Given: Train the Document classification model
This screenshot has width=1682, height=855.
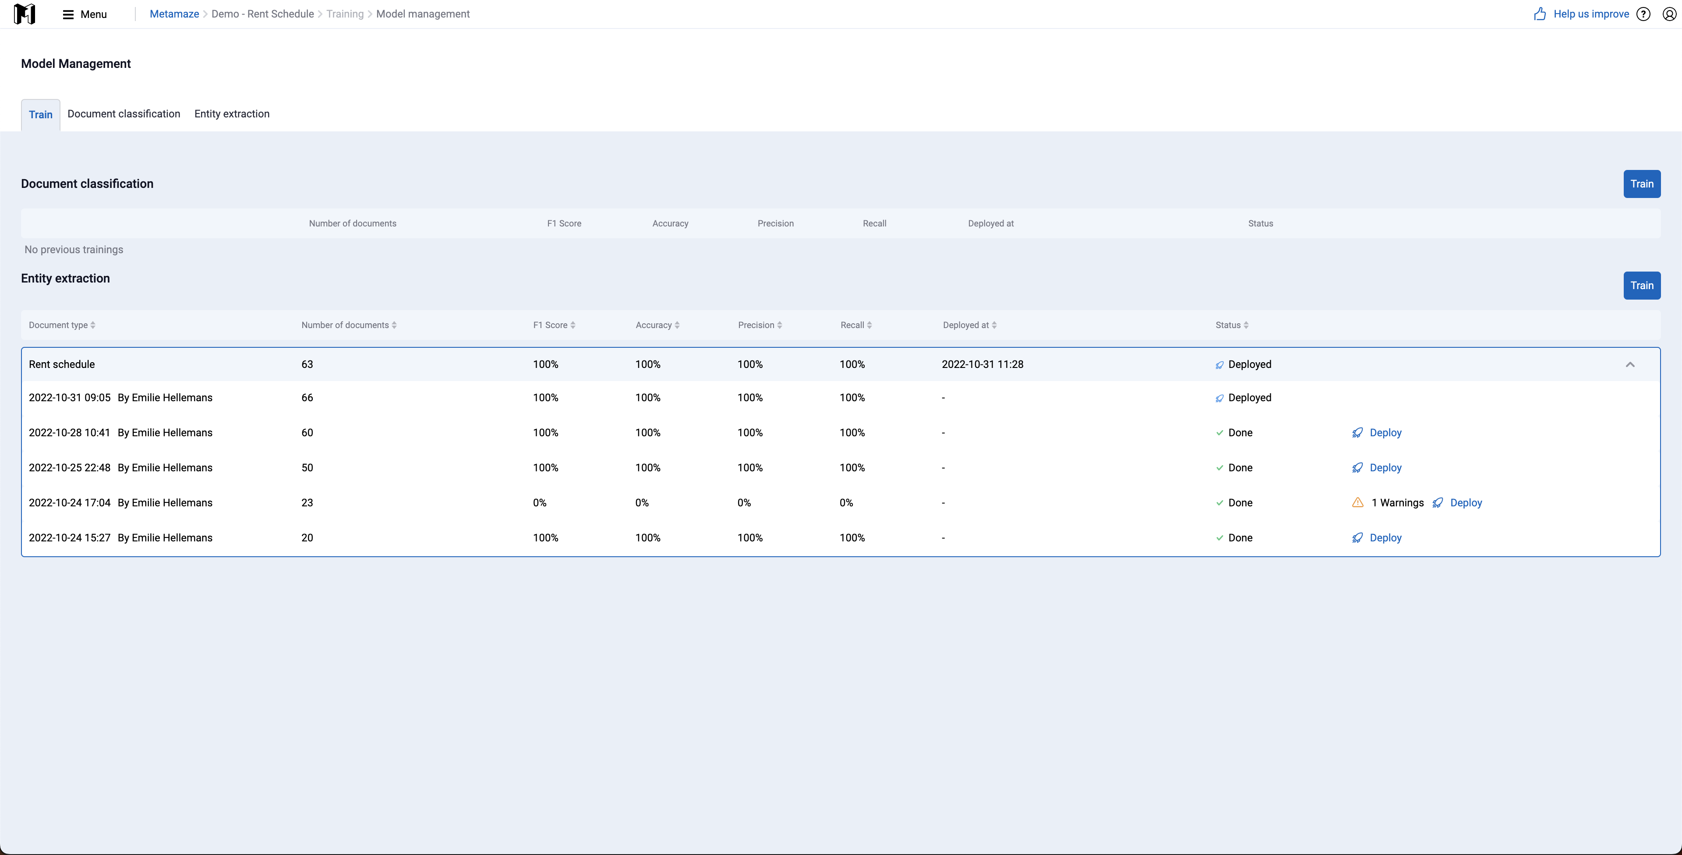Looking at the screenshot, I should point(1642,184).
